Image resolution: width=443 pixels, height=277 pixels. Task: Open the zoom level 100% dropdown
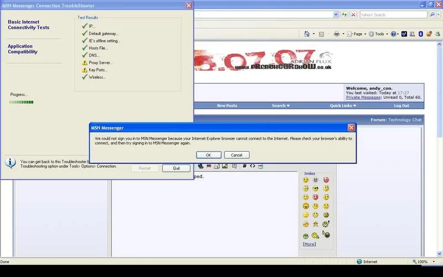434,261
